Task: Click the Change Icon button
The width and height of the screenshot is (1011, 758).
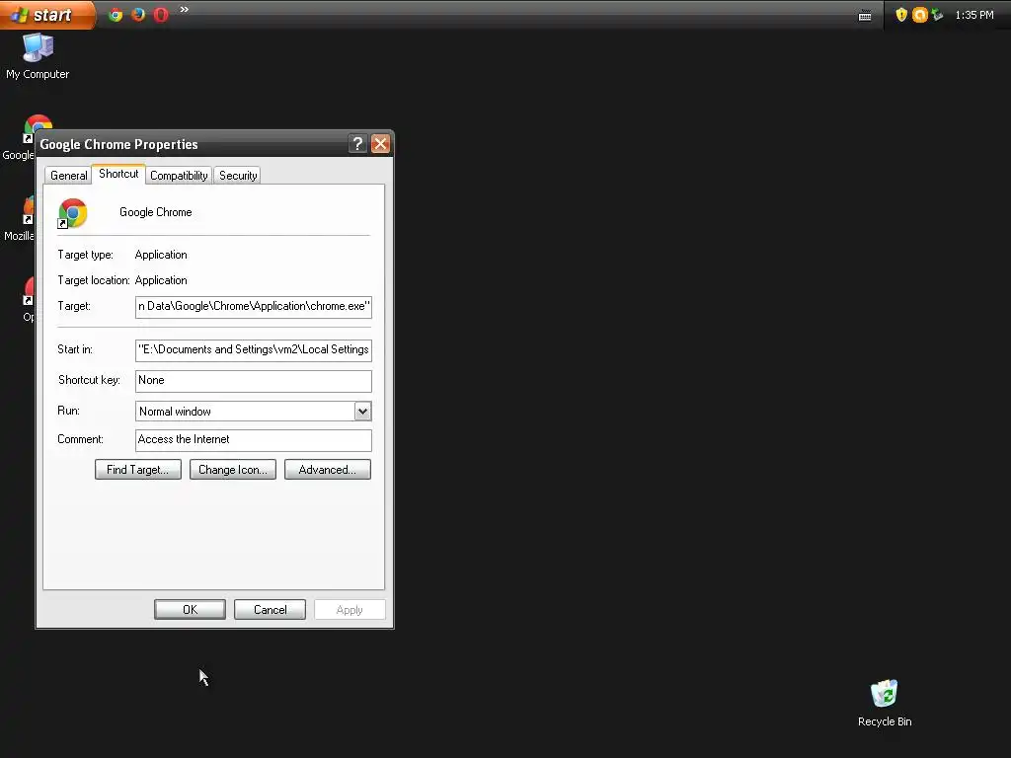Action: (x=233, y=469)
